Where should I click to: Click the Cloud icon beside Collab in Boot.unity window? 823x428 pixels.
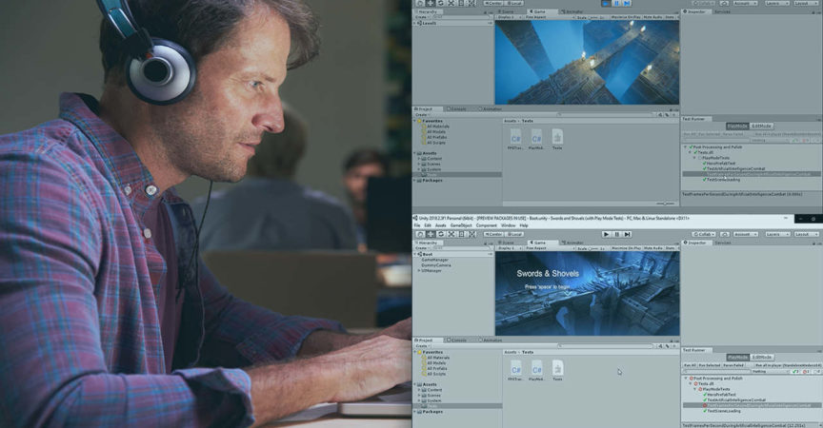click(725, 234)
